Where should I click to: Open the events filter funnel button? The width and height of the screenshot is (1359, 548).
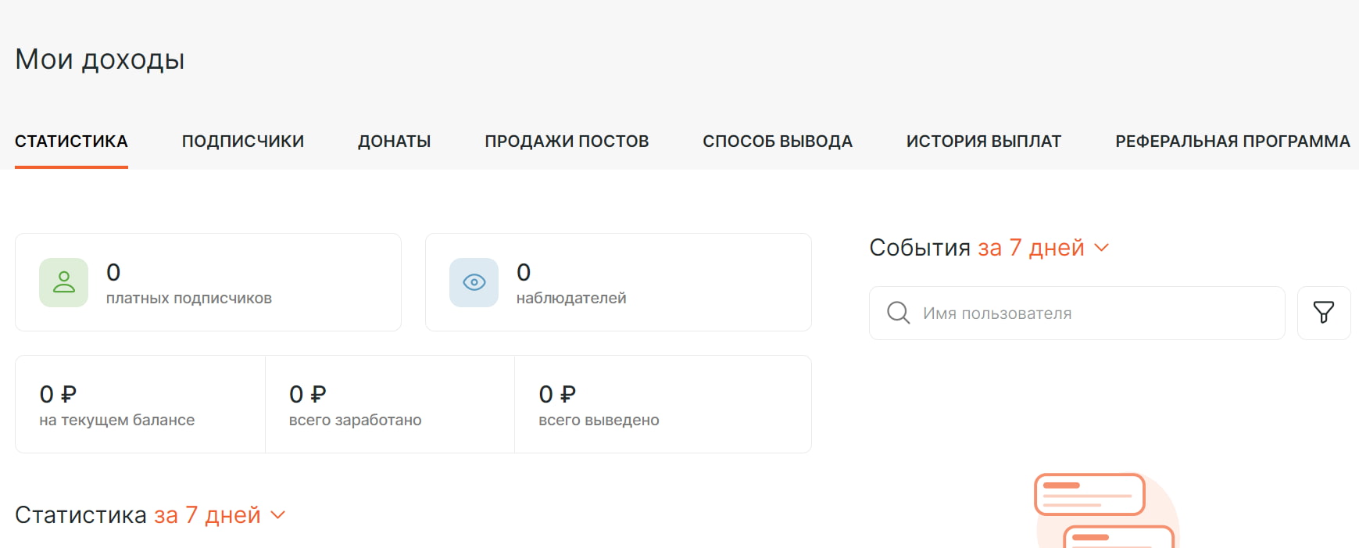[1324, 313]
